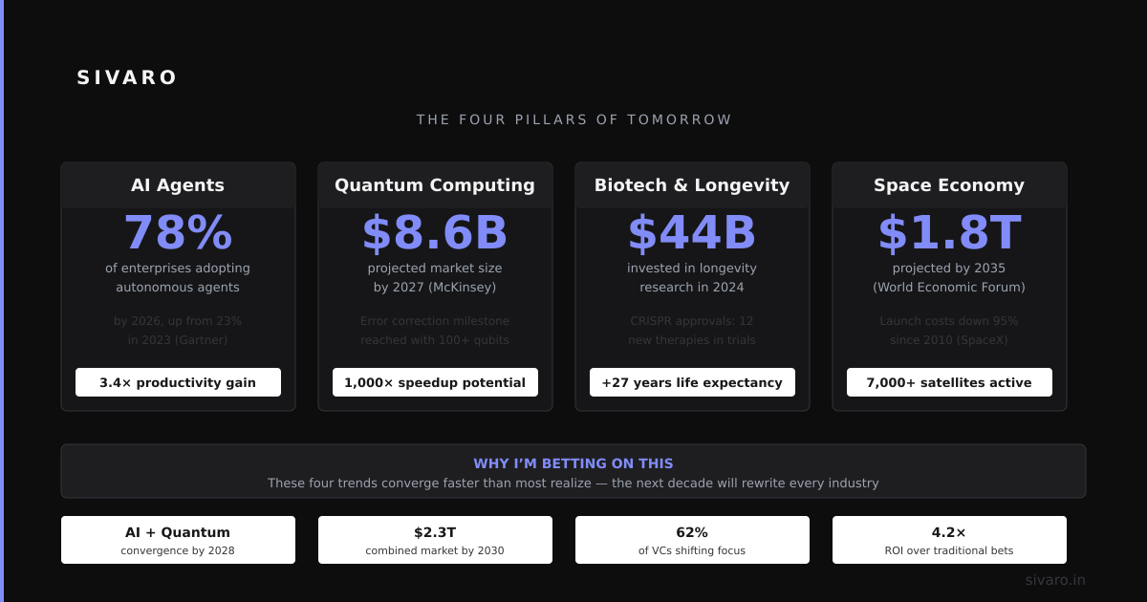Select the Biotech & Longevity card header
The image size is (1147, 602).
(692, 185)
